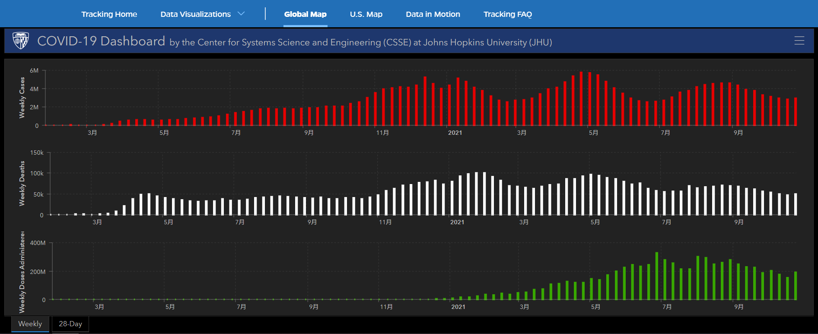The width and height of the screenshot is (818, 334).
Task: Click the 6M y-axis label
Action: coord(34,70)
